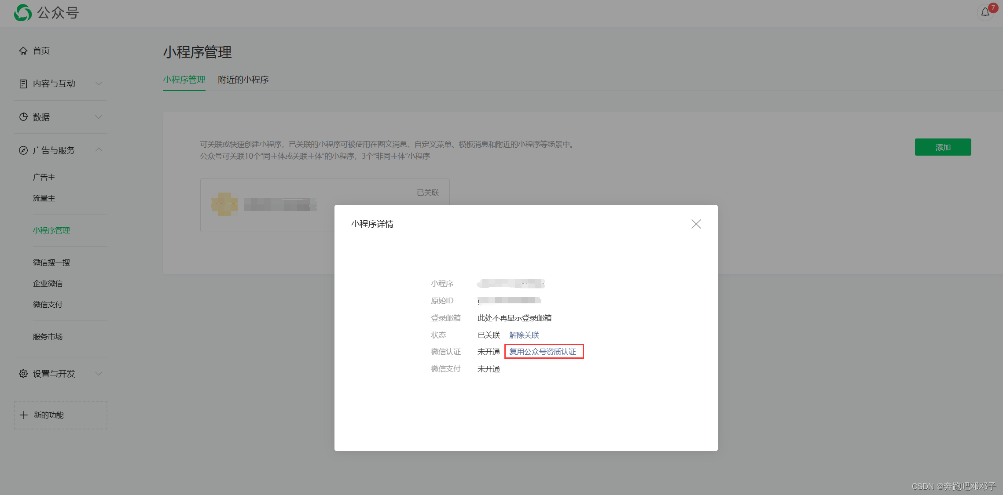Switch to the 附近的小程序 tab

(x=243, y=80)
